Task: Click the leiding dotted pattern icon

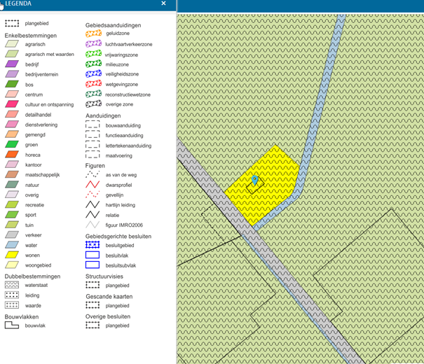Action: 12,295
